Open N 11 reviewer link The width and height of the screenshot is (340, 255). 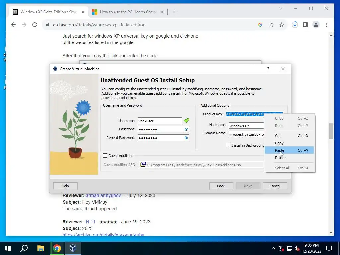tap(90, 222)
